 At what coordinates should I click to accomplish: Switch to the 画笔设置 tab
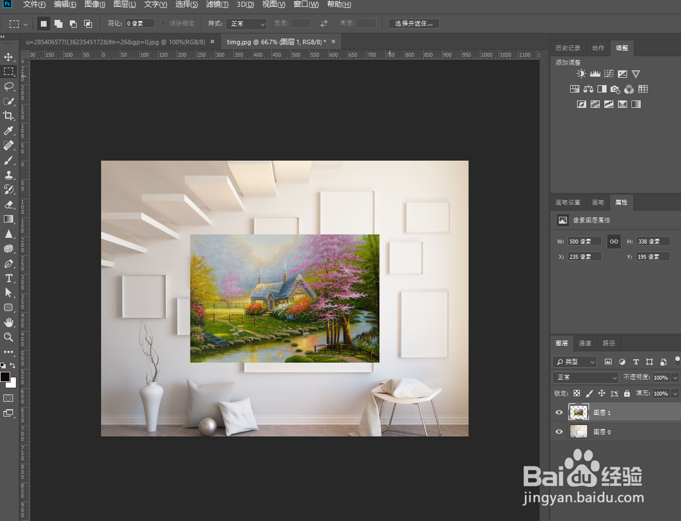(567, 202)
